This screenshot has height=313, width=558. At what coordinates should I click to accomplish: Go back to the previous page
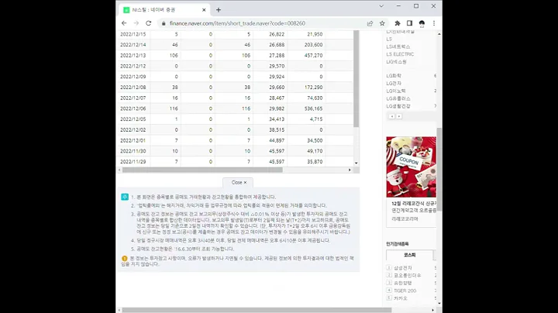pyautogui.click(x=124, y=23)
